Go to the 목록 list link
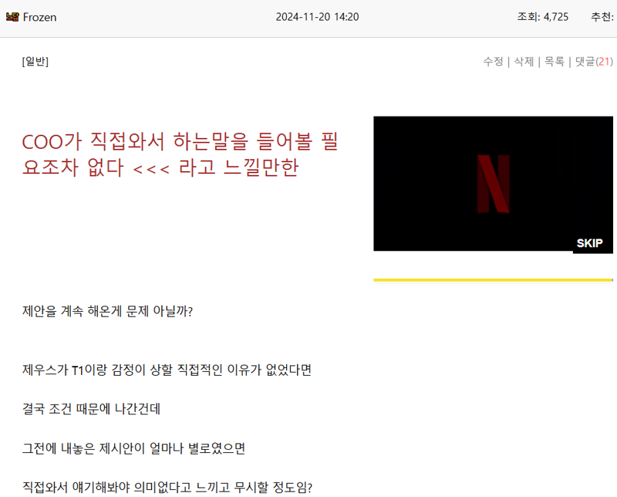Viewport: 617px width, 497px height. coord(555,62)
